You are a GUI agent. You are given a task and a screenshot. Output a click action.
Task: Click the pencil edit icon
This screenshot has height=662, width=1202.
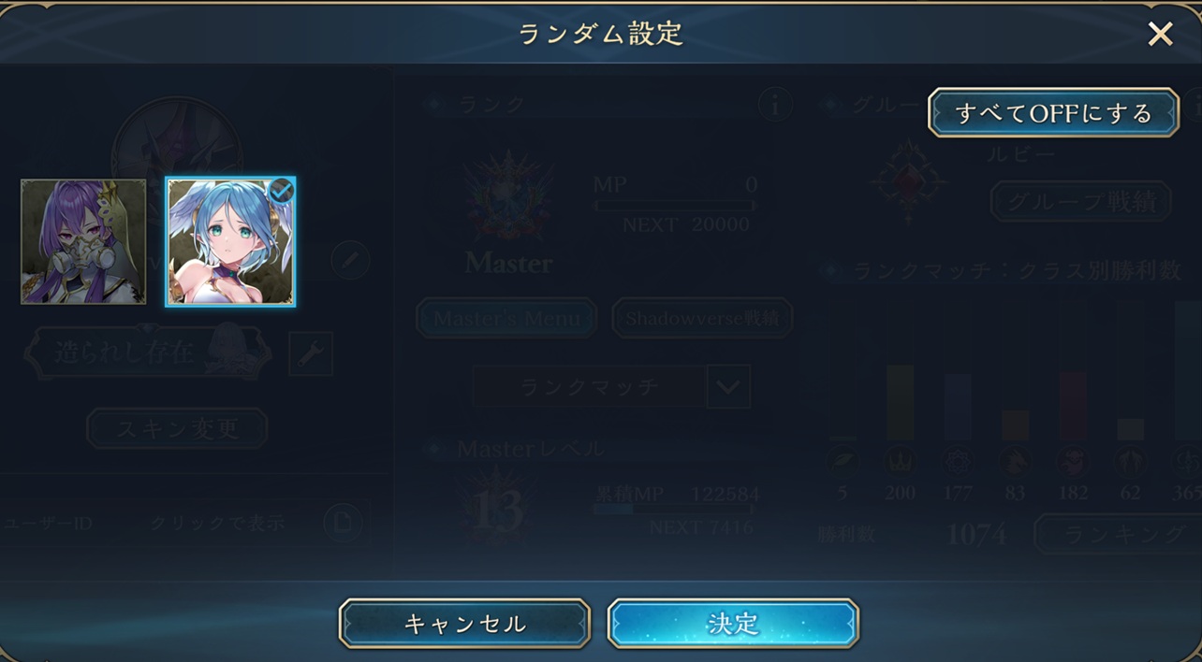tap(350, 260)
